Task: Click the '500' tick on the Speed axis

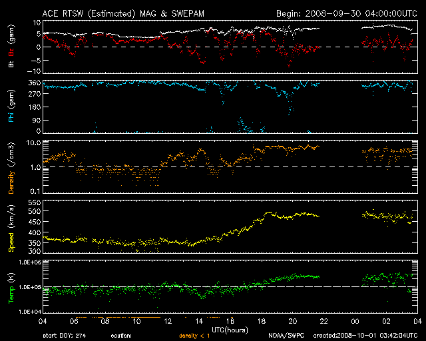Action: (35, 211)
